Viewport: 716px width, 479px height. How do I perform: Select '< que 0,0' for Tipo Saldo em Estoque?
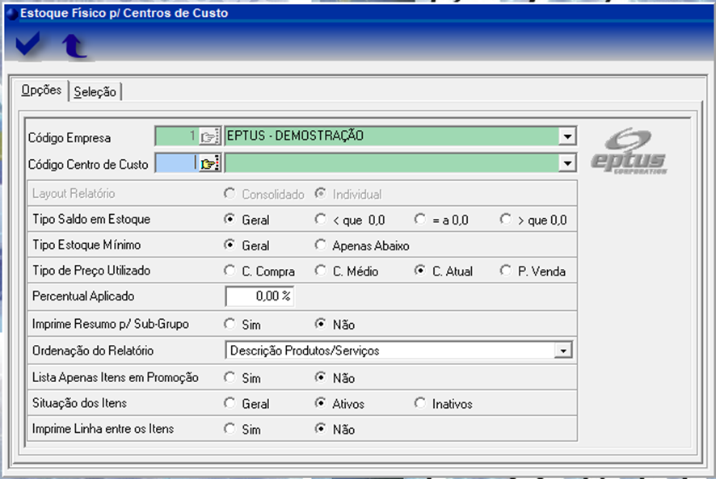tap(320, 220)
